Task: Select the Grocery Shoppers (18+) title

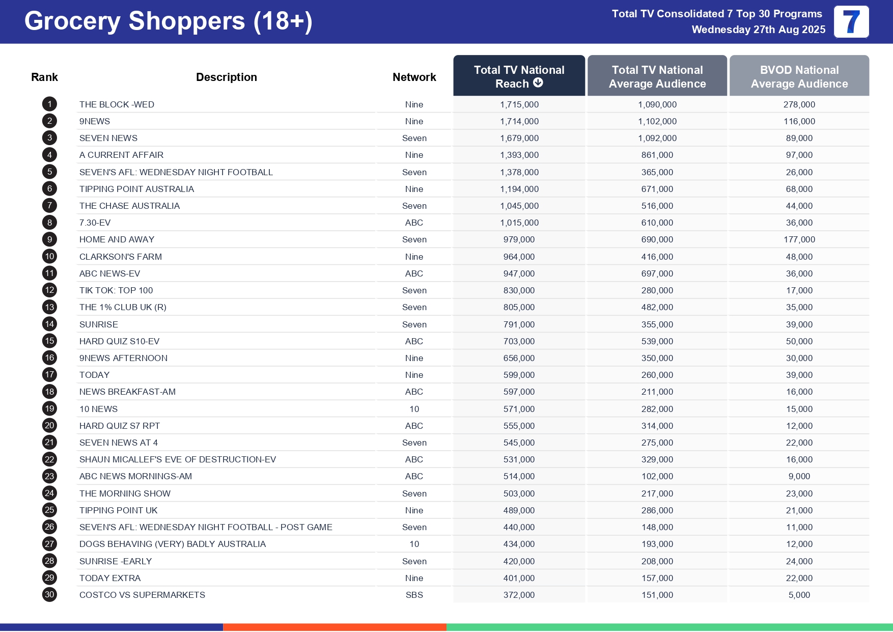Action: 168,21
